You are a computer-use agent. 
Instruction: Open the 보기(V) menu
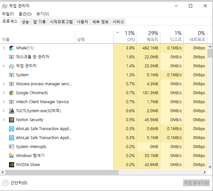(43, 14)
